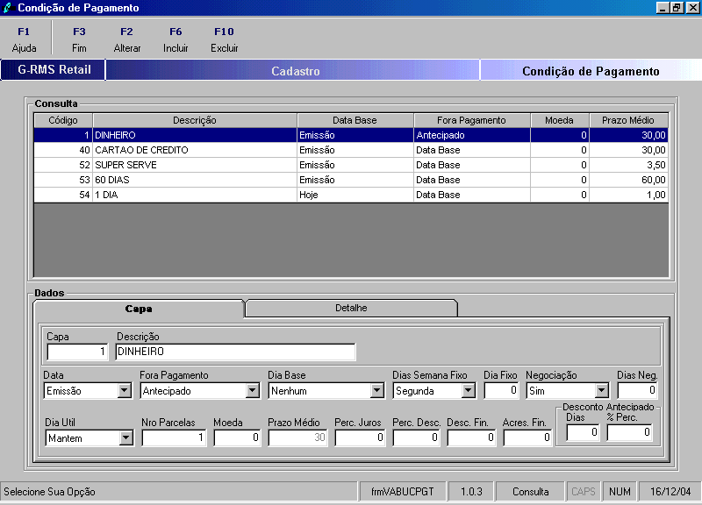702x505 pixels.
Task: Open the Dias Semana Fixo dropdown
Action: point(469,391)
